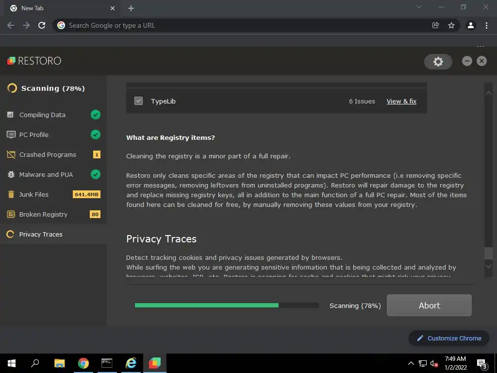Click the Broken Registry 80 badge
This screenshot has width=497, height=373.
(95, 214)
